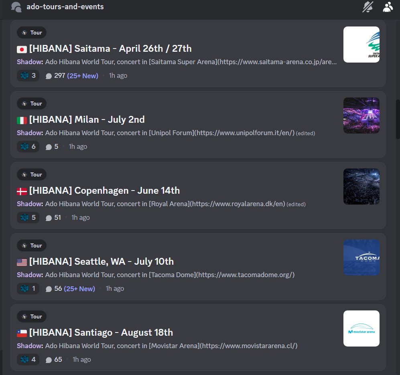Click the ado-tours-and-events channel name
Image resolution: width=400 pixels, height=375 pixels.
[65, 7]
